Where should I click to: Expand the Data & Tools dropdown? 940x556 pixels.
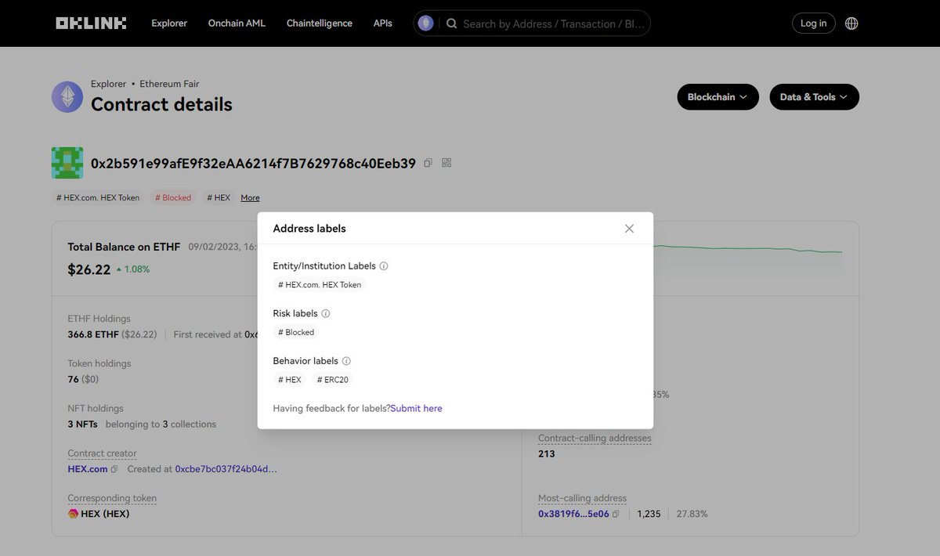coord(814,97)
